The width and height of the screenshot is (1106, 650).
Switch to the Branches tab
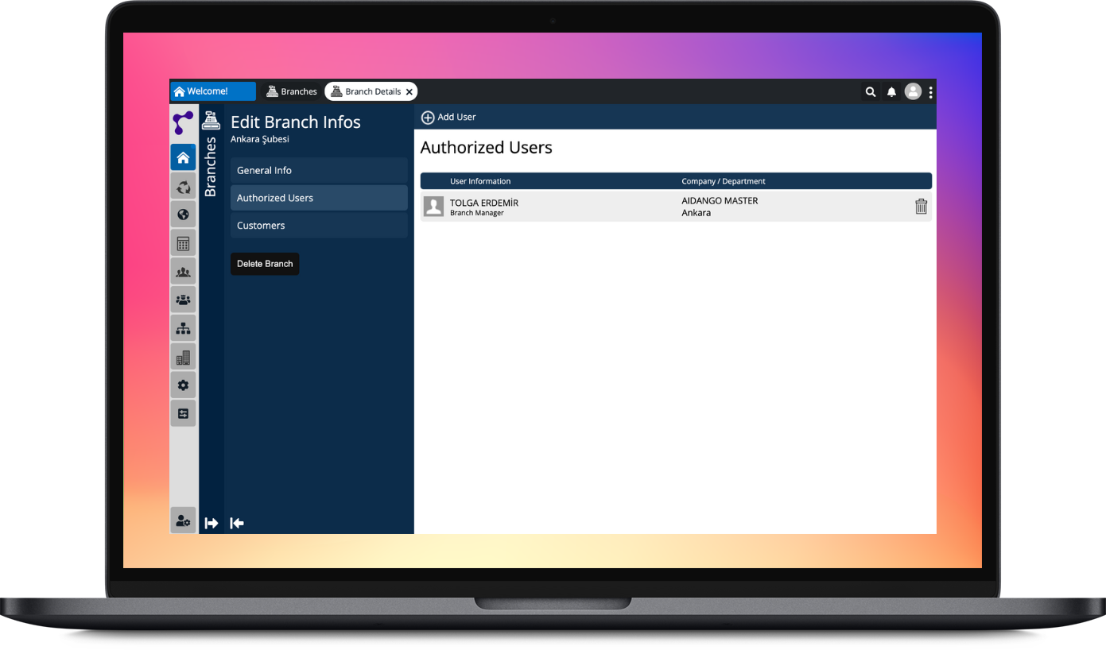tap(292, 91)
